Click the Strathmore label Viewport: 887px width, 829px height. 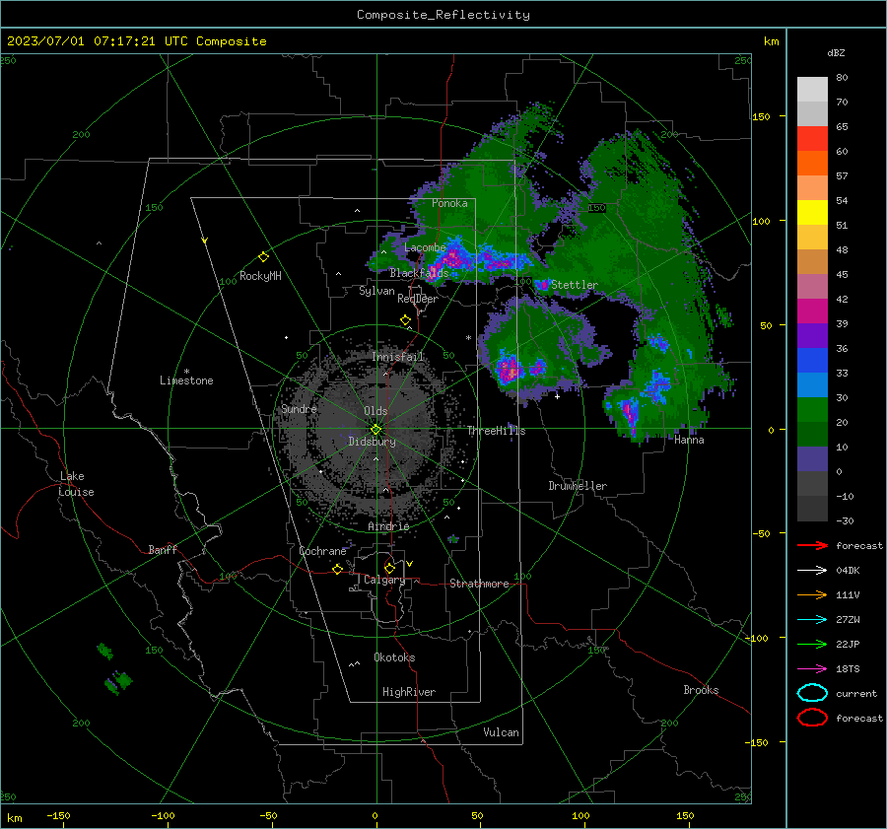(x=479, y=584)
